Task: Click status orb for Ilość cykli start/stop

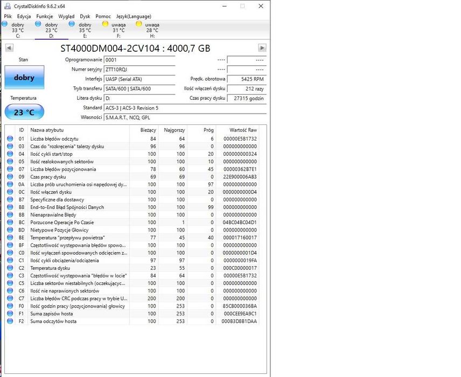Action: coord(10,154)
